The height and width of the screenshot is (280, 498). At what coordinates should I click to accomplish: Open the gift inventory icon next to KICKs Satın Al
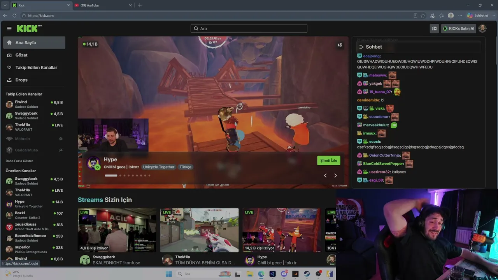[x=434, y=28]
